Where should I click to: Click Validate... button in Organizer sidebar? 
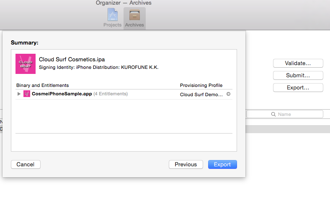click(x=298, y=63)
